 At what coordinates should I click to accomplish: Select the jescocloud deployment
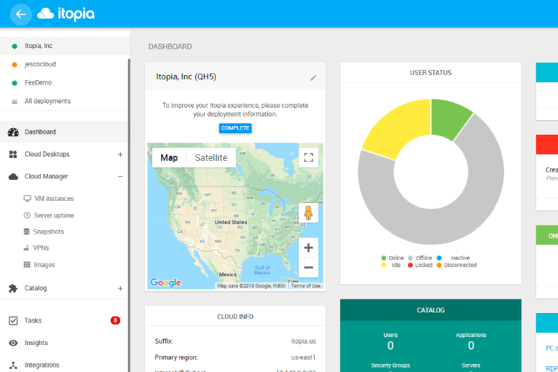(64, 64)
